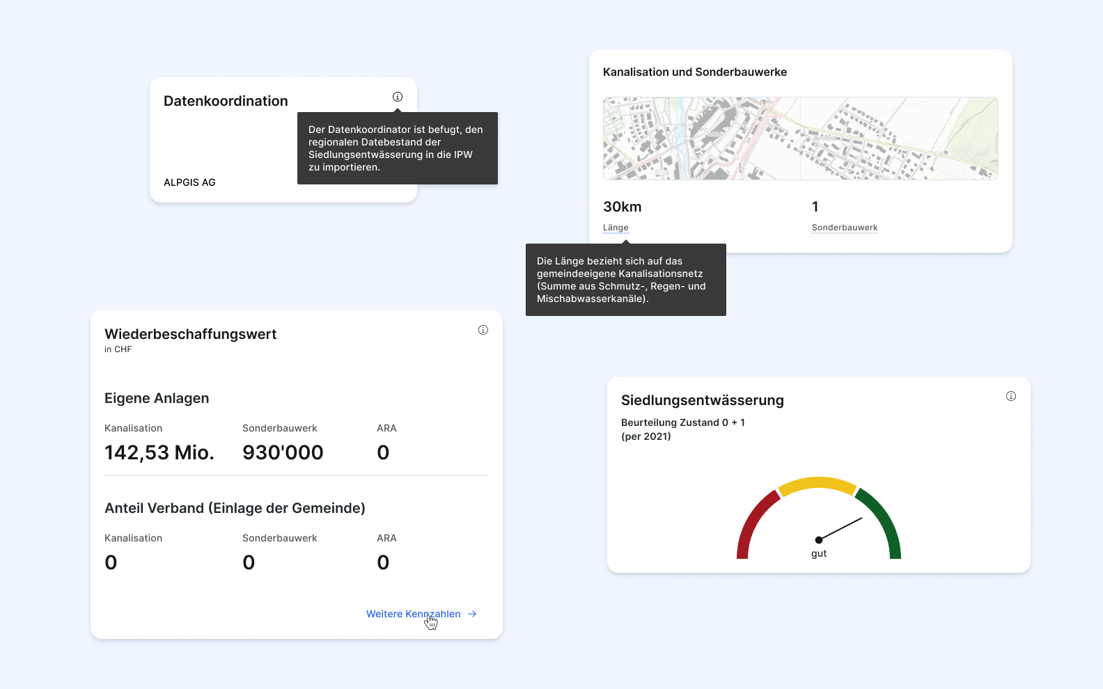The image size is (1103, 689).
Task: Click the Anteil Verband section heading
Action: (235, 508)
